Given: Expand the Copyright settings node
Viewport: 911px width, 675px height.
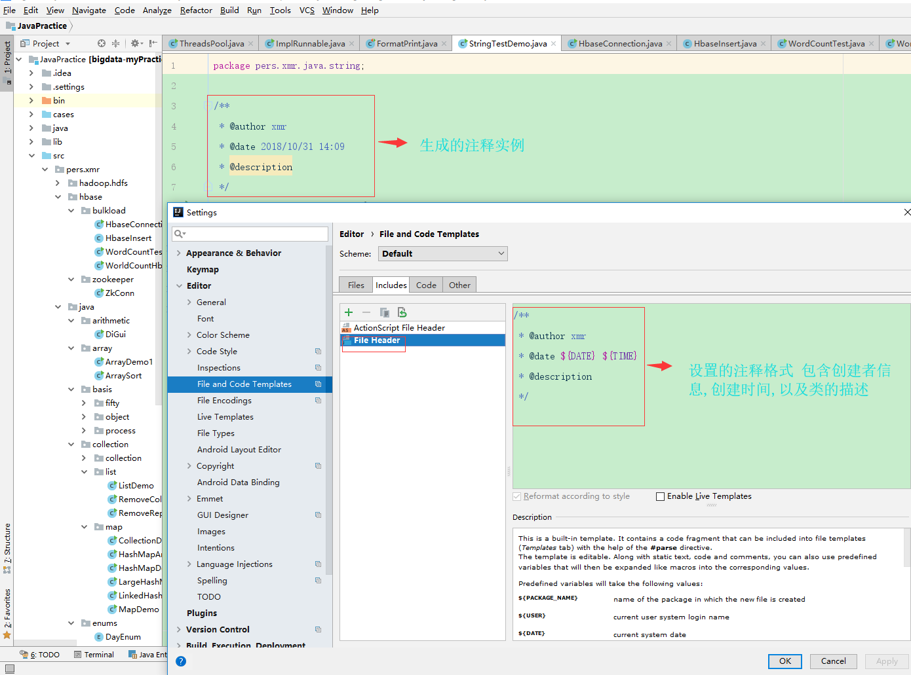Looking at the screenshot, I should 189,466.
